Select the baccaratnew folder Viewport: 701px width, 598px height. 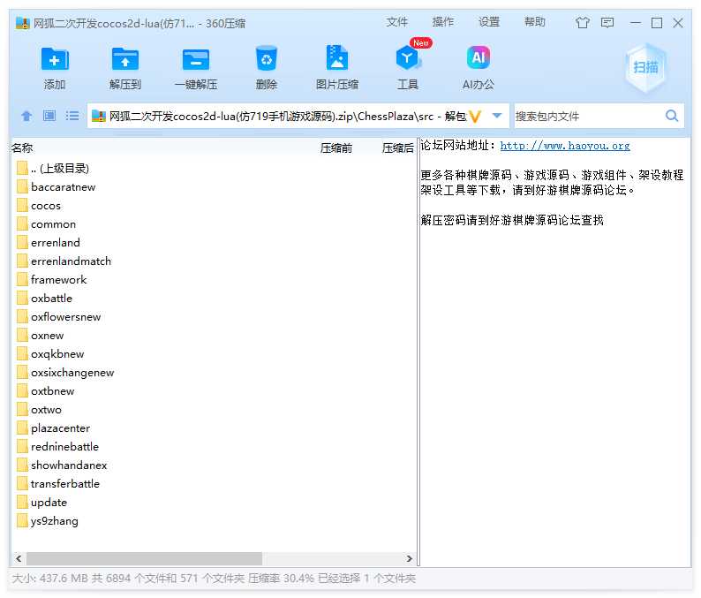[57, 187]
